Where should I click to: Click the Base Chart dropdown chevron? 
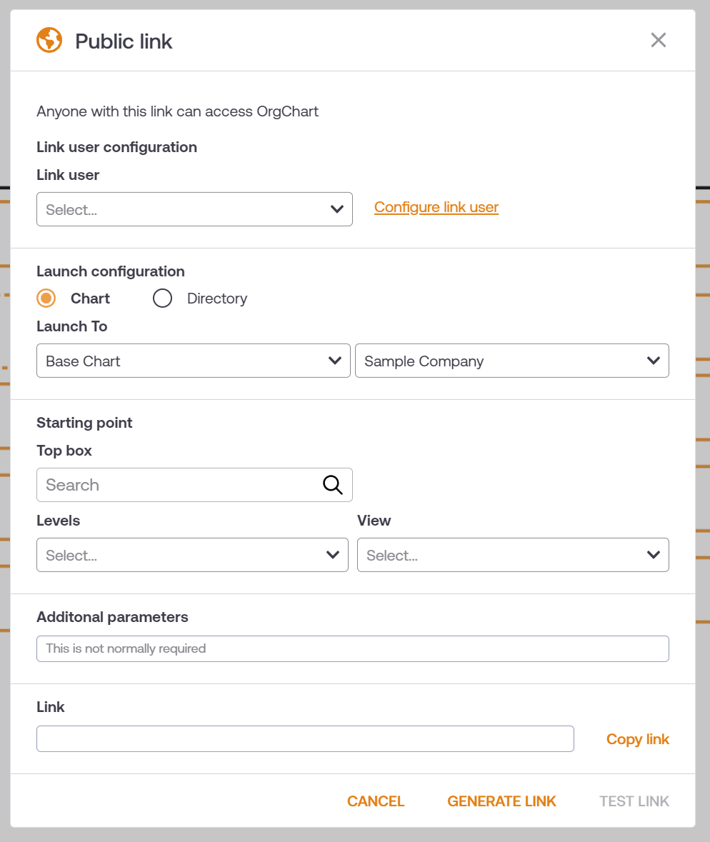tap(334, 361)
